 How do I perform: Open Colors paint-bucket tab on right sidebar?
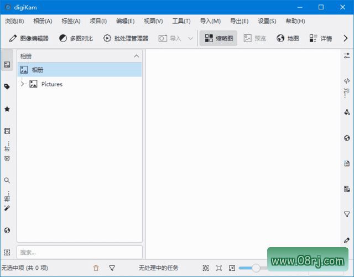click(347, 112)
